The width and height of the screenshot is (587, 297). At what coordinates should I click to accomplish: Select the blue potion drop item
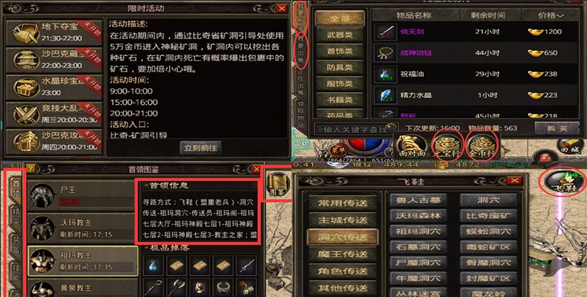tap(153, 265)
